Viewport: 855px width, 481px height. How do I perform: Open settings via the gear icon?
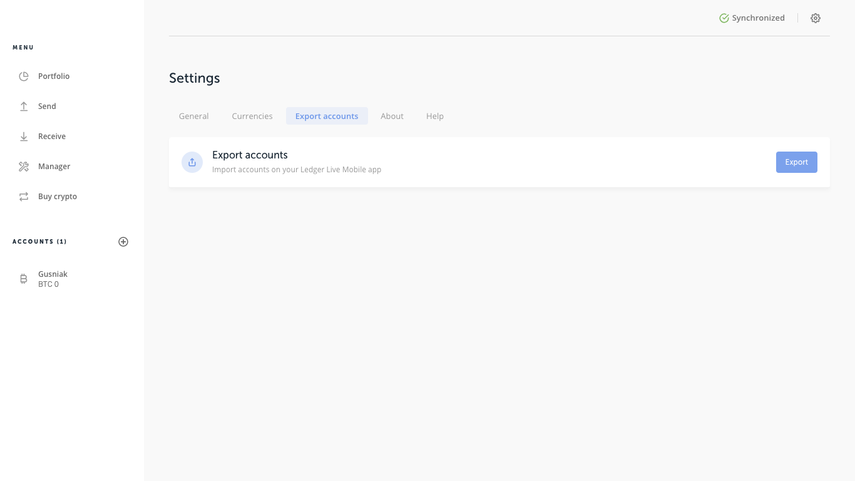point(815,18)
